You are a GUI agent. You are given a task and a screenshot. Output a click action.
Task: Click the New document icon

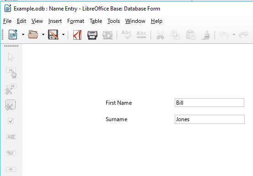(13, 34)
